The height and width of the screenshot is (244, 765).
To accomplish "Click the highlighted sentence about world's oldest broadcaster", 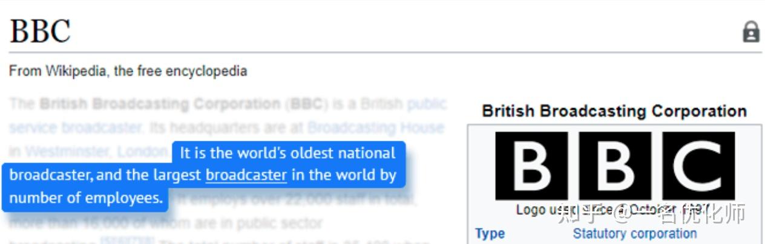I will pos(203,175).
